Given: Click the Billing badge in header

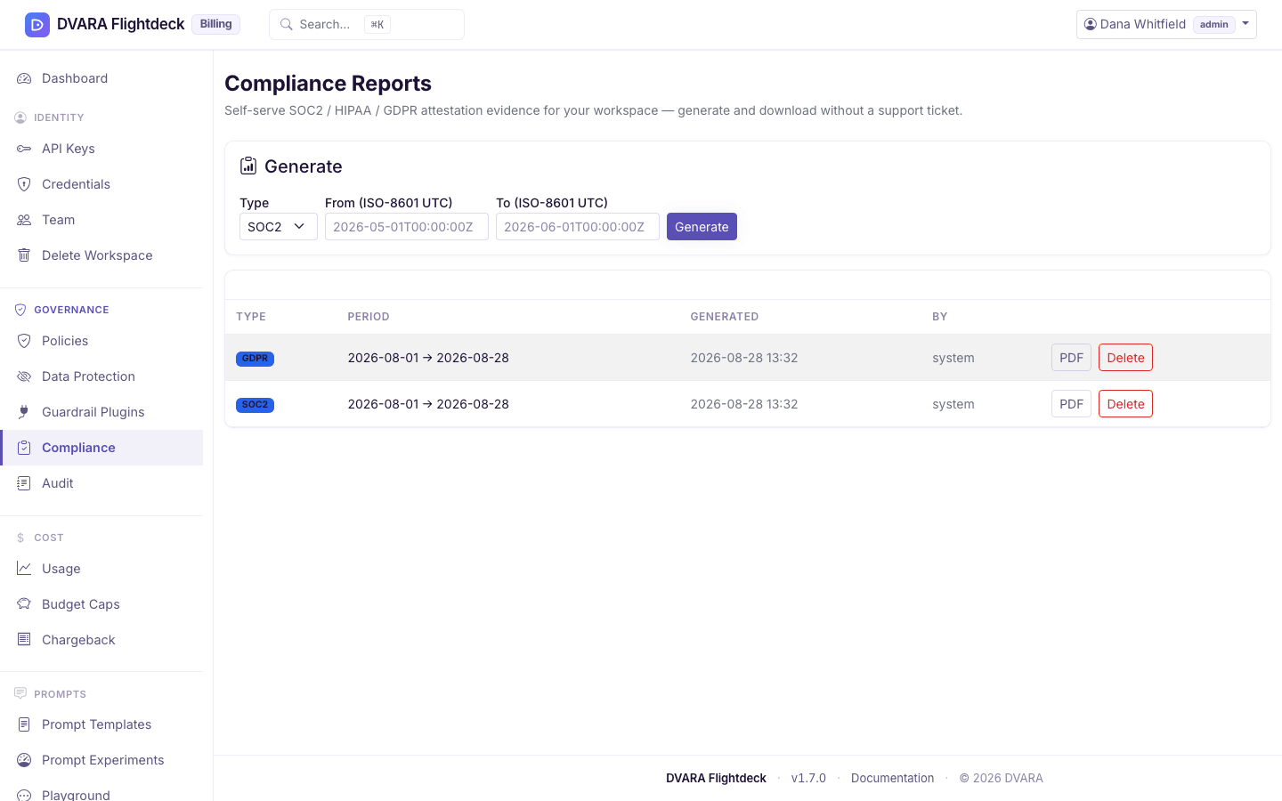Looking at the screenshot, I should 215,24.
